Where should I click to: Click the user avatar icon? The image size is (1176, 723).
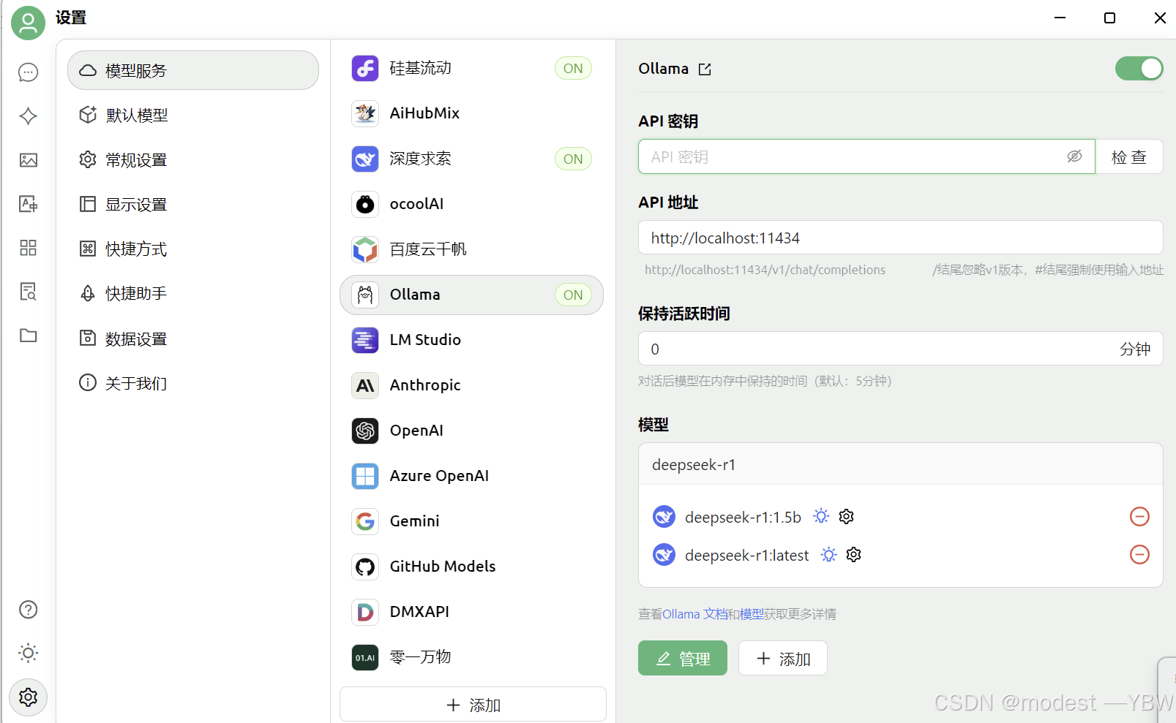(x=28, y=23)
